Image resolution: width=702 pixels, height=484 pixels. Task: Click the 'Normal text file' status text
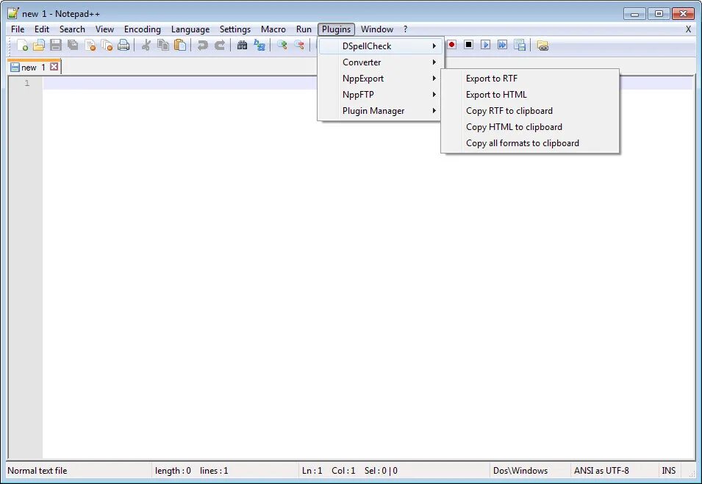point(37,471)
